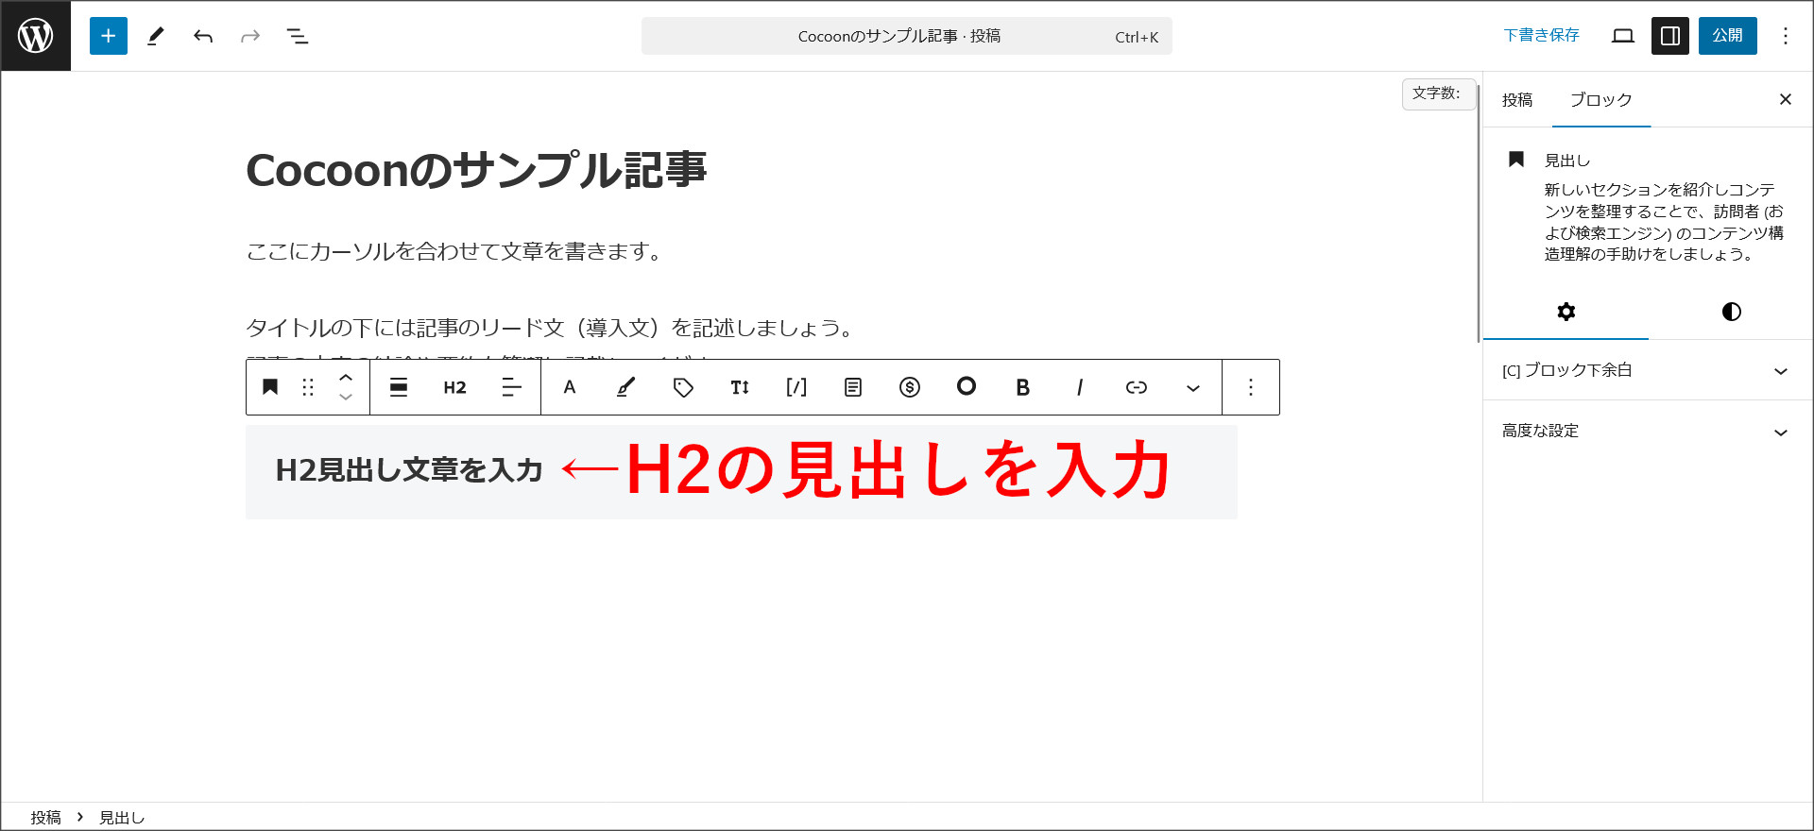Click paragraph ここにカーソルを合わせて文章を書きます

[457, 251]
